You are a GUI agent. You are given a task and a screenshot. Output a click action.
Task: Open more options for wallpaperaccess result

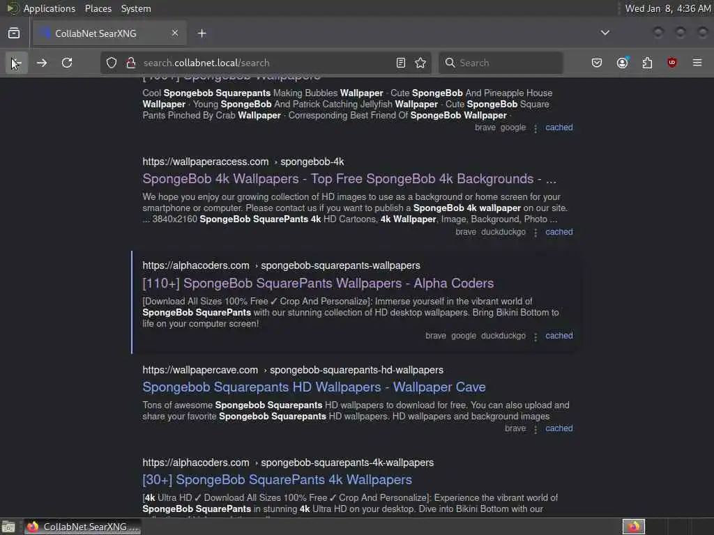(x=535, y=233)
